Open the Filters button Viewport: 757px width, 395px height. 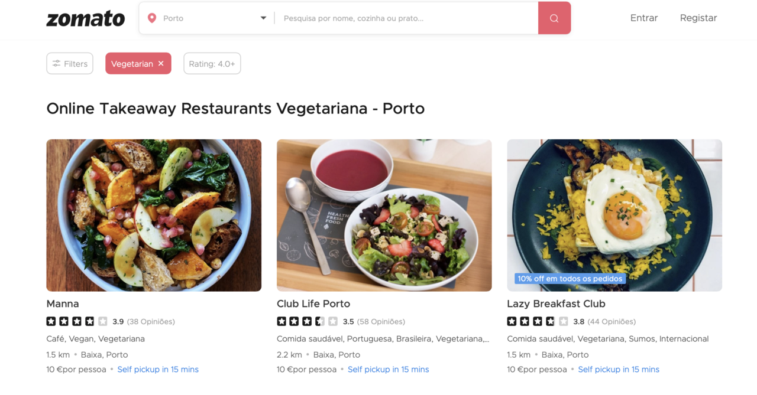pyautogui.click(x=70, y=64)
